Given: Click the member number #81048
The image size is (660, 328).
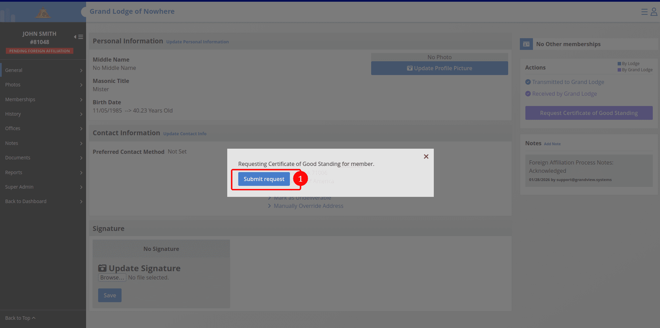Looking at the screenshot, I should click(x=40, y=42).
